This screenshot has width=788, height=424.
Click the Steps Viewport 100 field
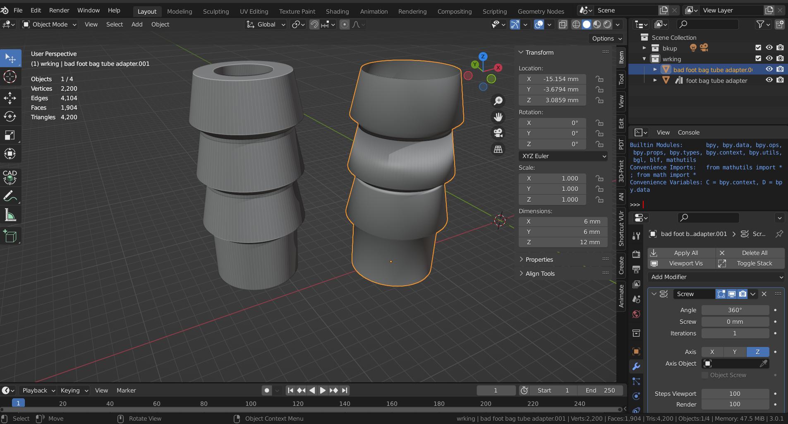coord(735,394)
